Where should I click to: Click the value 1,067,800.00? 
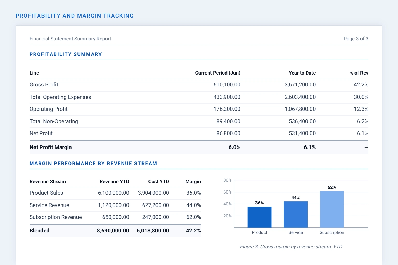[x=300, y=109]
